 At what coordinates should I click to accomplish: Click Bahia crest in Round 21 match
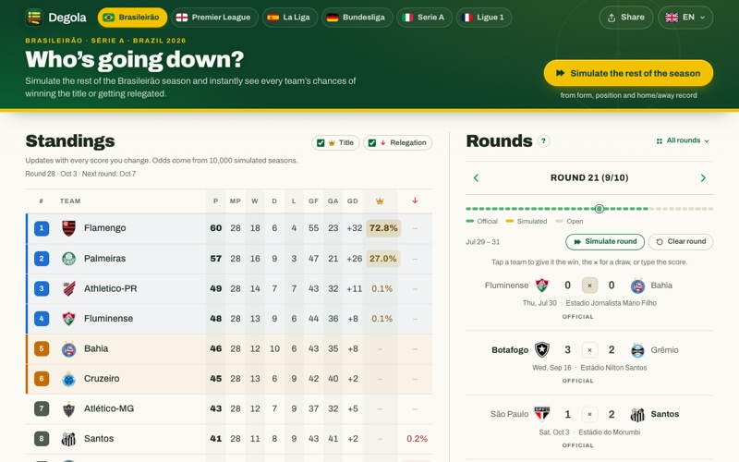pos(637,286)
